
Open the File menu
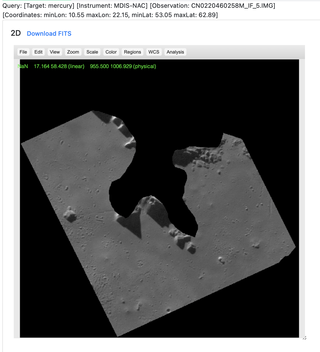23,52
